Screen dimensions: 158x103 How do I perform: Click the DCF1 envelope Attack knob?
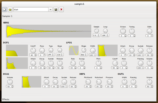point(33,63)
